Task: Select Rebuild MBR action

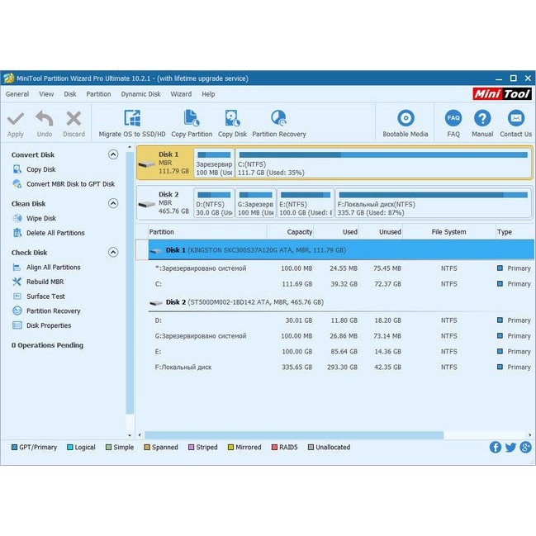Action: pos(45,282)
